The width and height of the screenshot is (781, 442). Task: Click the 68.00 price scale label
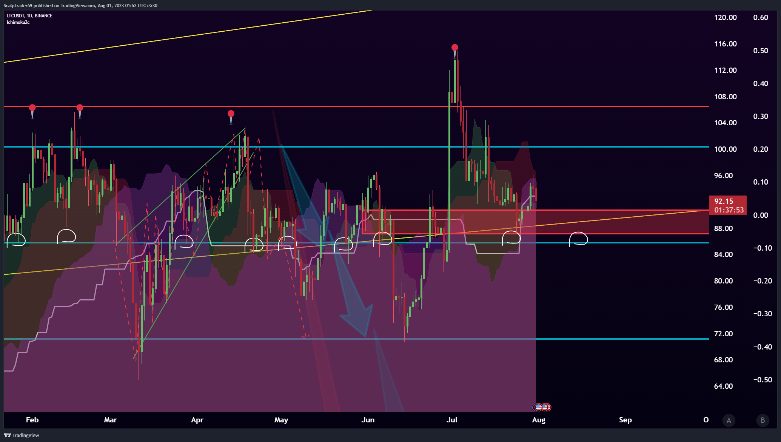click(723, 360)
